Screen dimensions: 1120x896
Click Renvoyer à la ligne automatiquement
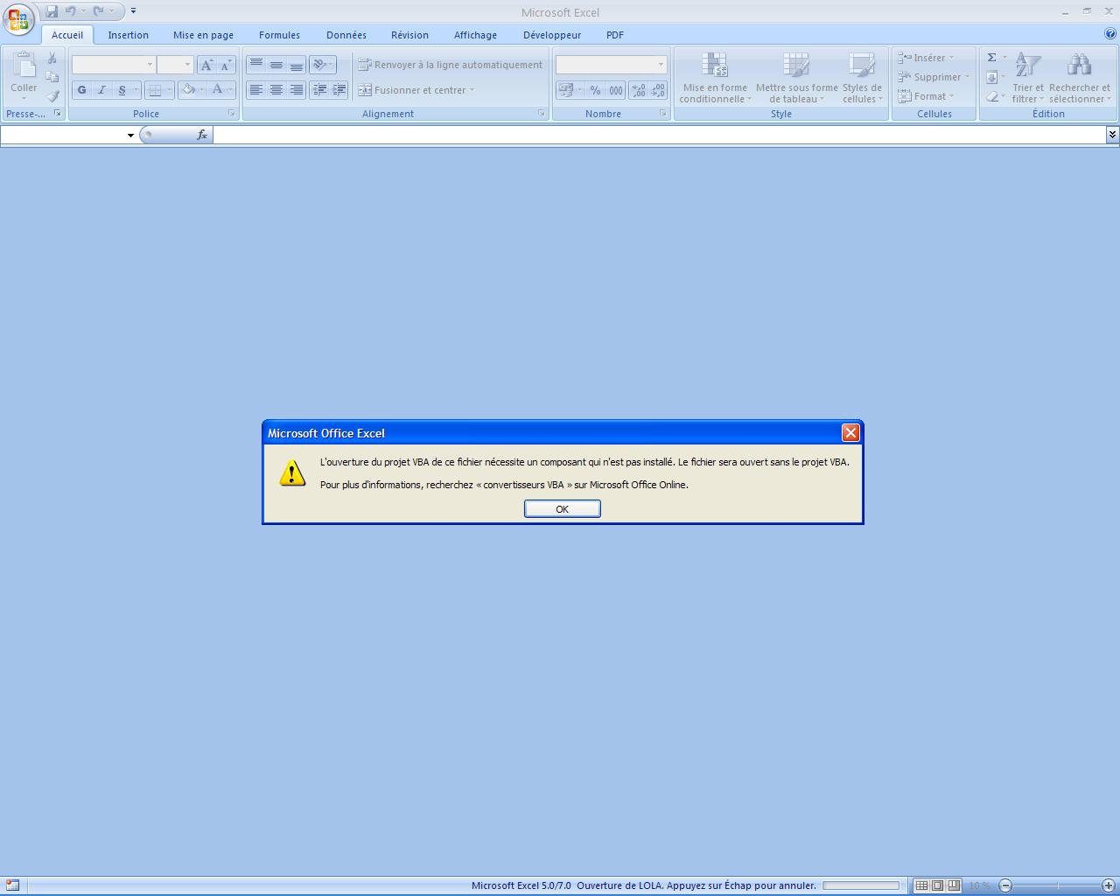point(451,65)
